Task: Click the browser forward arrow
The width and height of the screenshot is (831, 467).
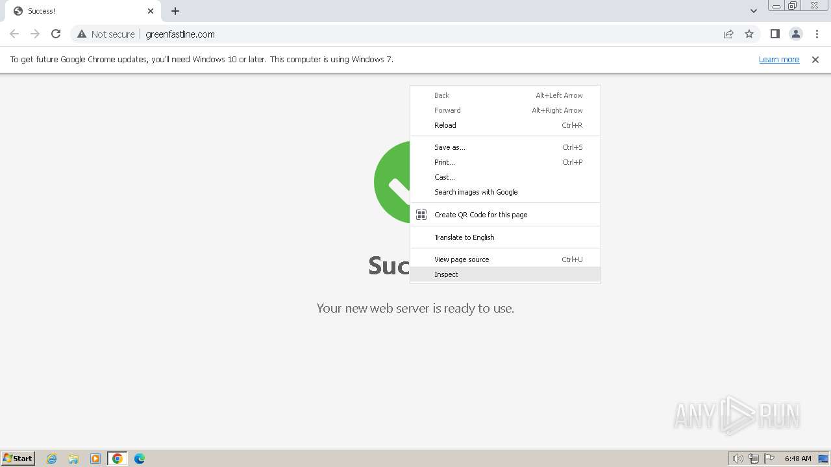Action: (x=35, y=34)
